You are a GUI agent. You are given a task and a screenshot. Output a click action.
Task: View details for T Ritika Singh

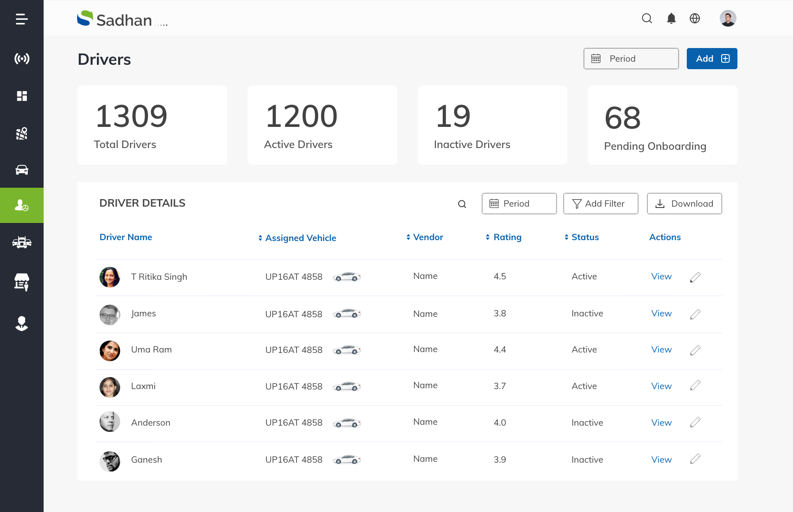click(661, 277)
